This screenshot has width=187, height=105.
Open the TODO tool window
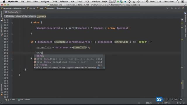tap(10, 100)
